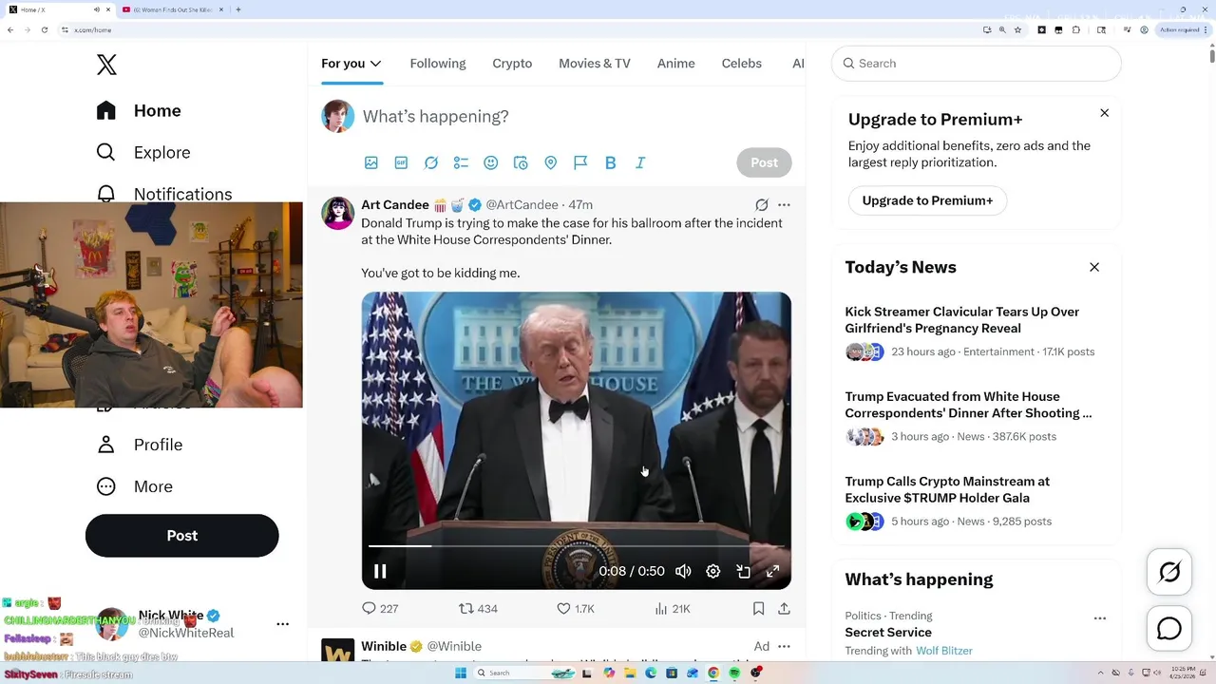Schedule the post with calendar icon
Screen dimensions: 1216x684
pyautogui.click(x=521, y=163)
